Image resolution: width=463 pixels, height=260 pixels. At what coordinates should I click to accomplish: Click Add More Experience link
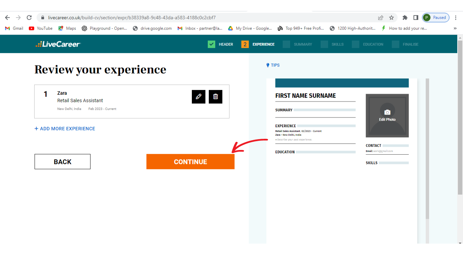(x=65, y=129)
